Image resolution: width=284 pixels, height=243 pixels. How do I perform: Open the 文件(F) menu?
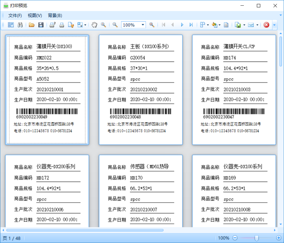coord(15,16)
